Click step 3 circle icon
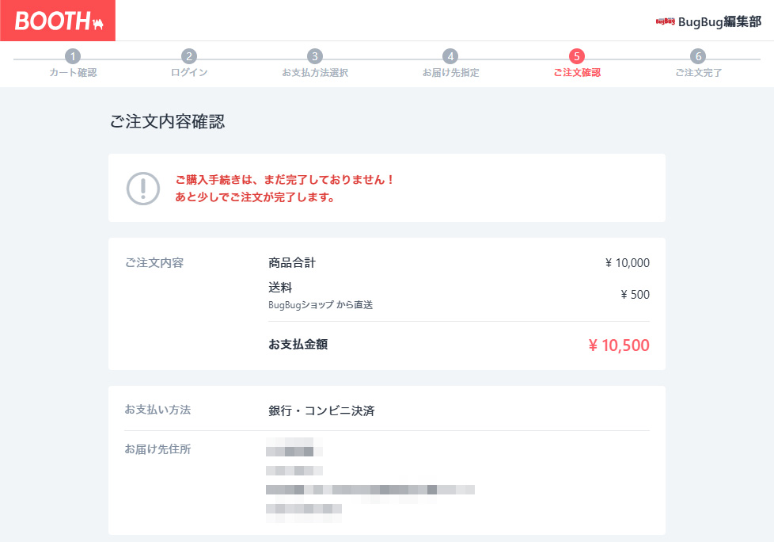 [x=315, y=56]
